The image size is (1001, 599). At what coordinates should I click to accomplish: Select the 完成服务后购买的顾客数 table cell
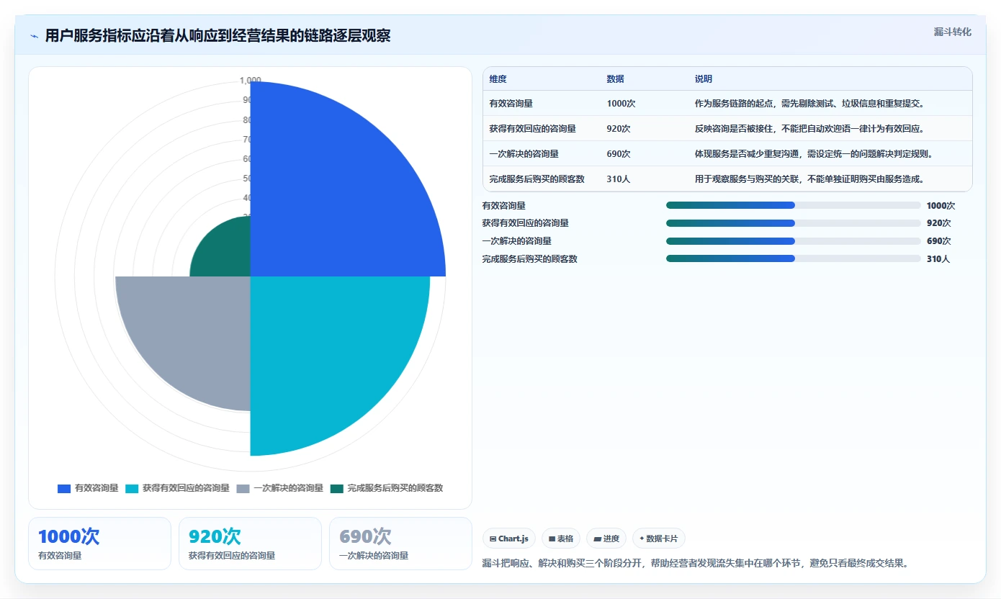coord(537,179)
